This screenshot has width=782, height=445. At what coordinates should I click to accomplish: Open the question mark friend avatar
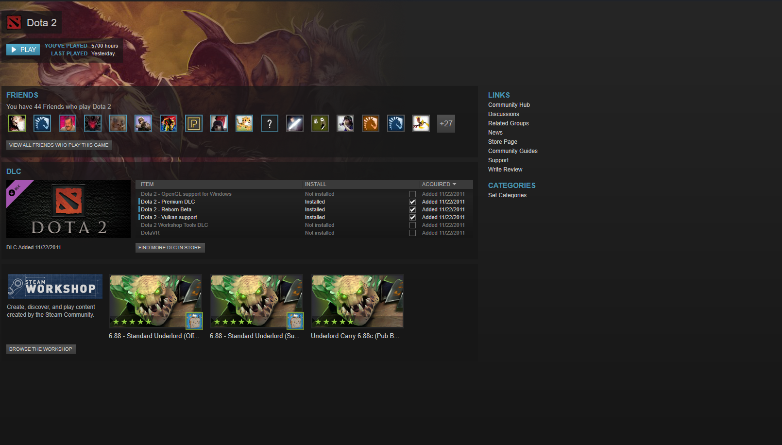270,123
